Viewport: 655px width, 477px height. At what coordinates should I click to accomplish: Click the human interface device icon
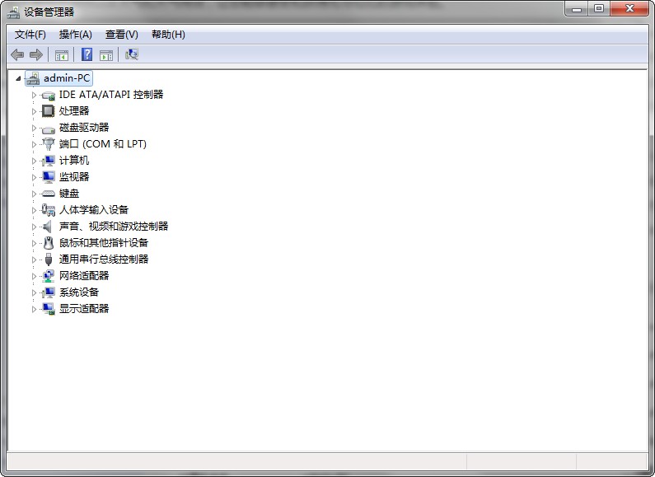tap(49, 210)
